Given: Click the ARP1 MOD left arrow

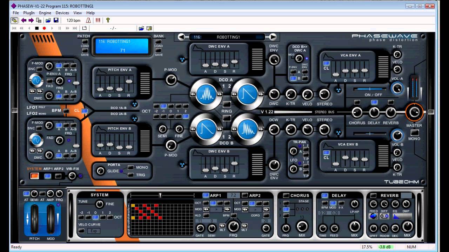Looking at the screenshot, I should [x=206, y=209].
